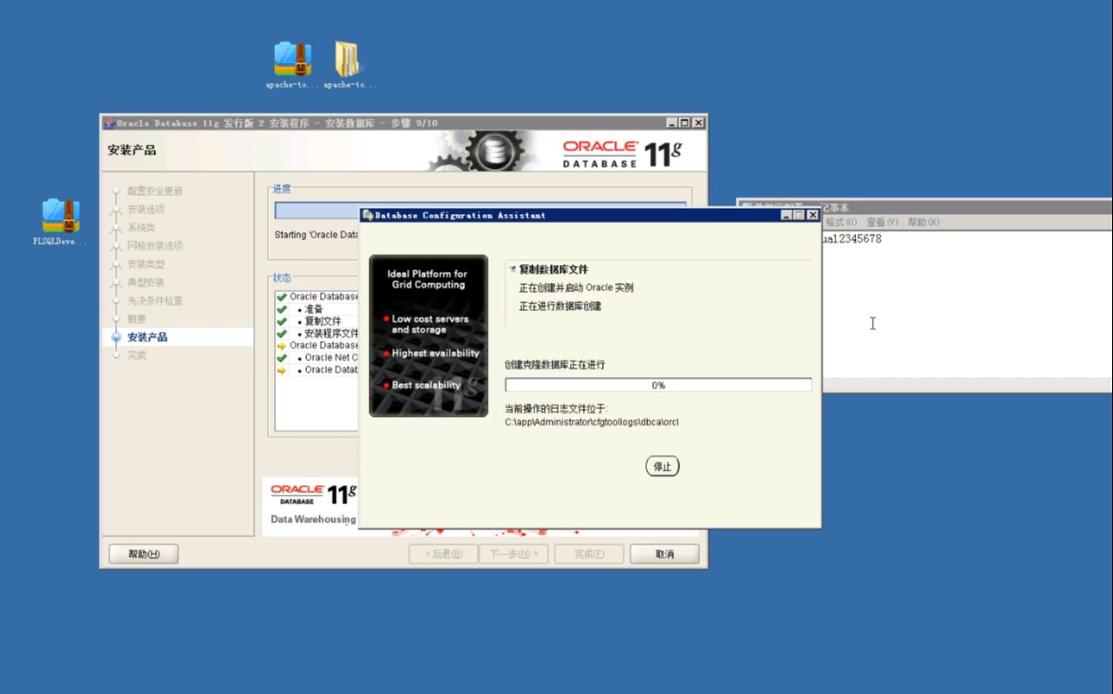Click the log path C:\app\Administrator\cfgtoollogs text
The width and height of the screenshot is (1113, 694).
click(x=592, y=422)
